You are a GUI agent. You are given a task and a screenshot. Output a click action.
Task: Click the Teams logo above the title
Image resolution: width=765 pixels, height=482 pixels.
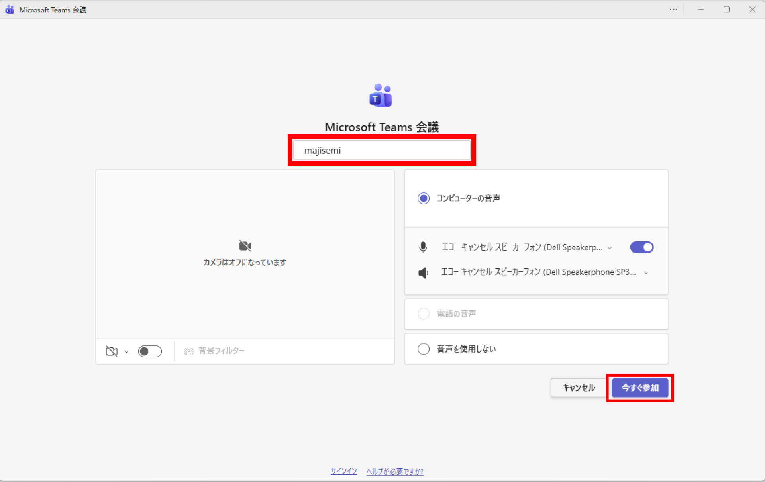point(381,96)
